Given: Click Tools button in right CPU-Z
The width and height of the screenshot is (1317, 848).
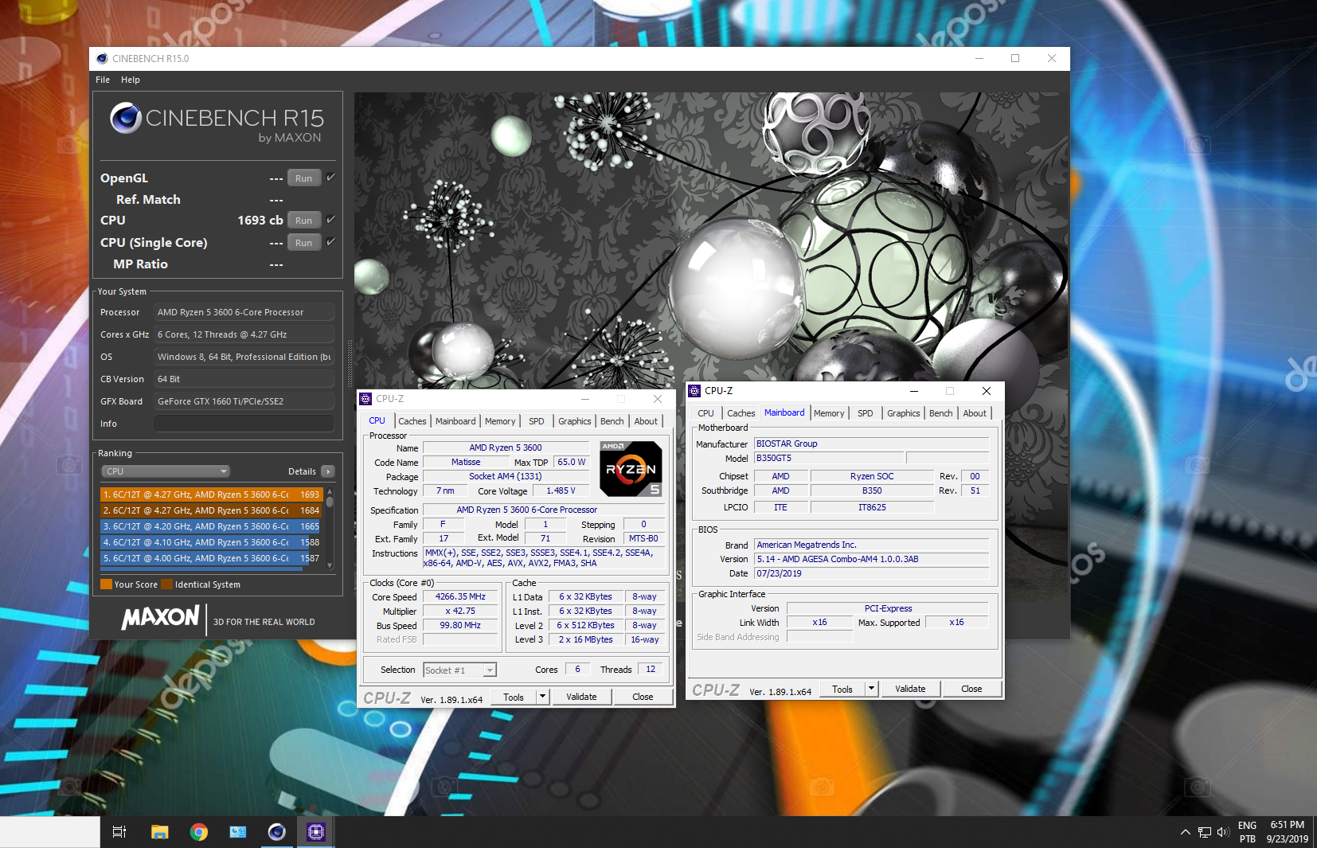Looking at the screenshot, I should (x=842, y=689).
